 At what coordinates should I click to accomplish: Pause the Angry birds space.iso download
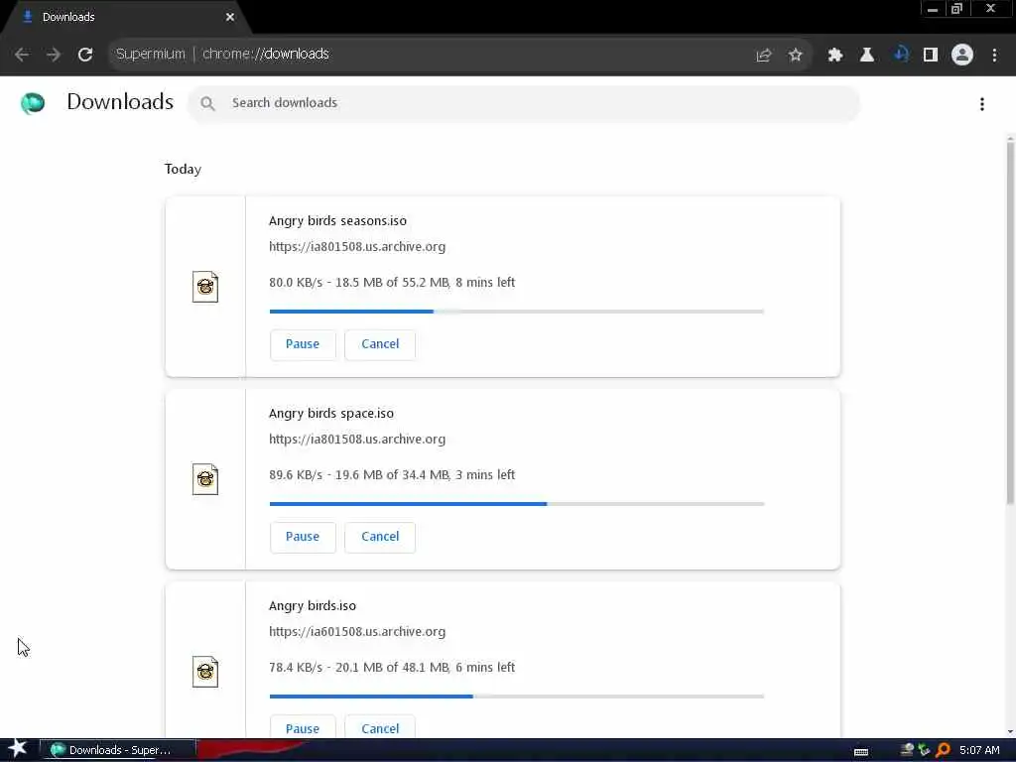pos(303,537)
